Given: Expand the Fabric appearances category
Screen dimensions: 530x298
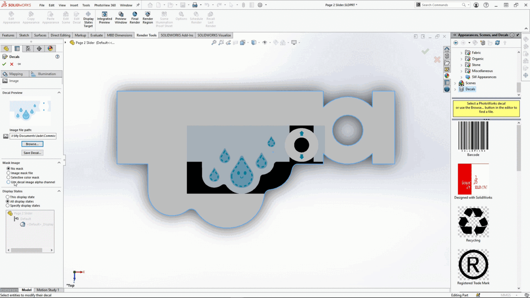Looking at the screenshot, I should point(461,52).
